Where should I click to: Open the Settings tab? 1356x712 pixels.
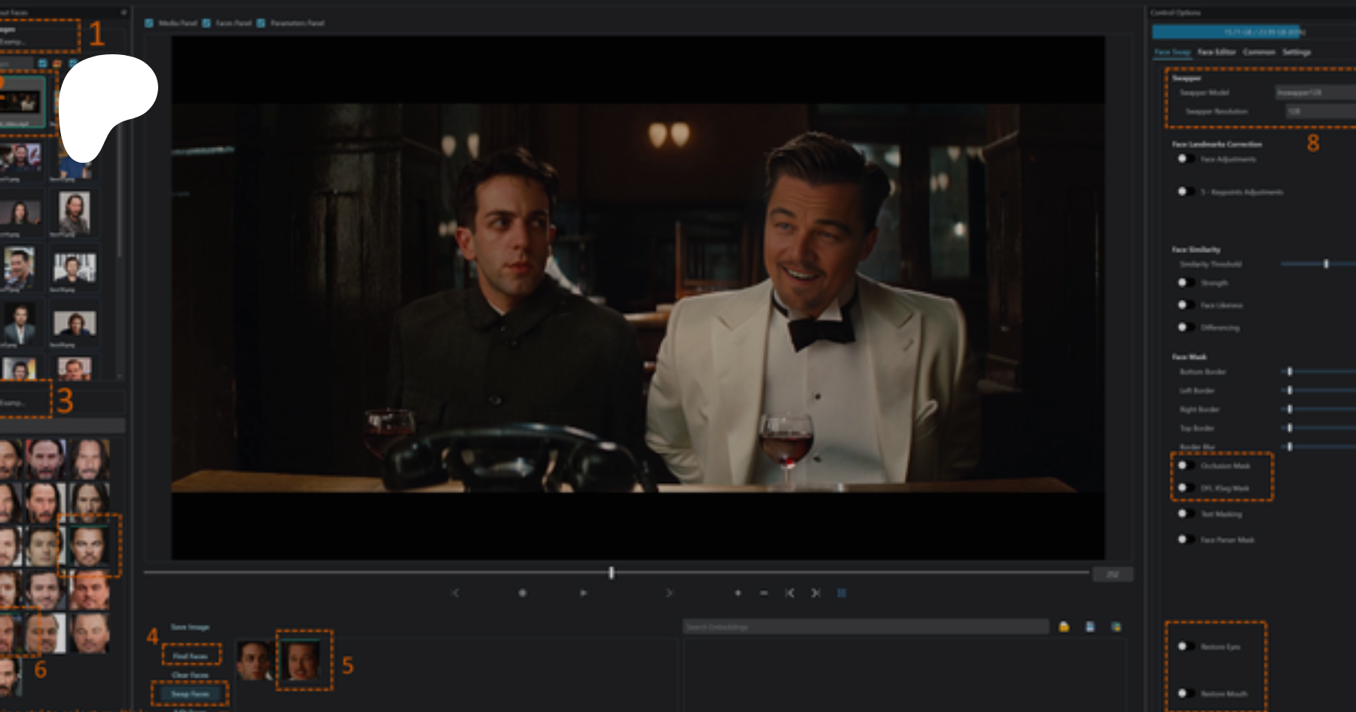coord(1296,52)
